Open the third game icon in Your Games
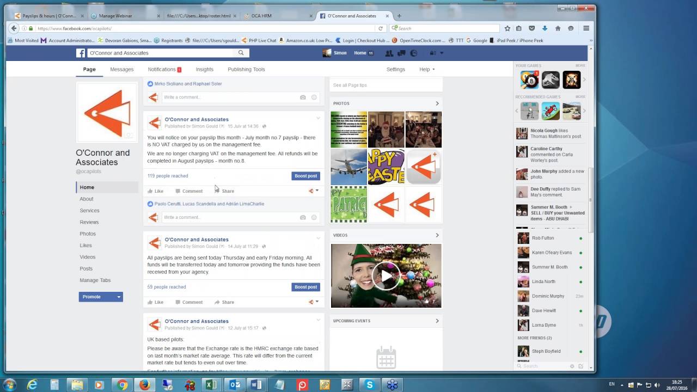This screenshot has height=392, width=697. [572, 80]
